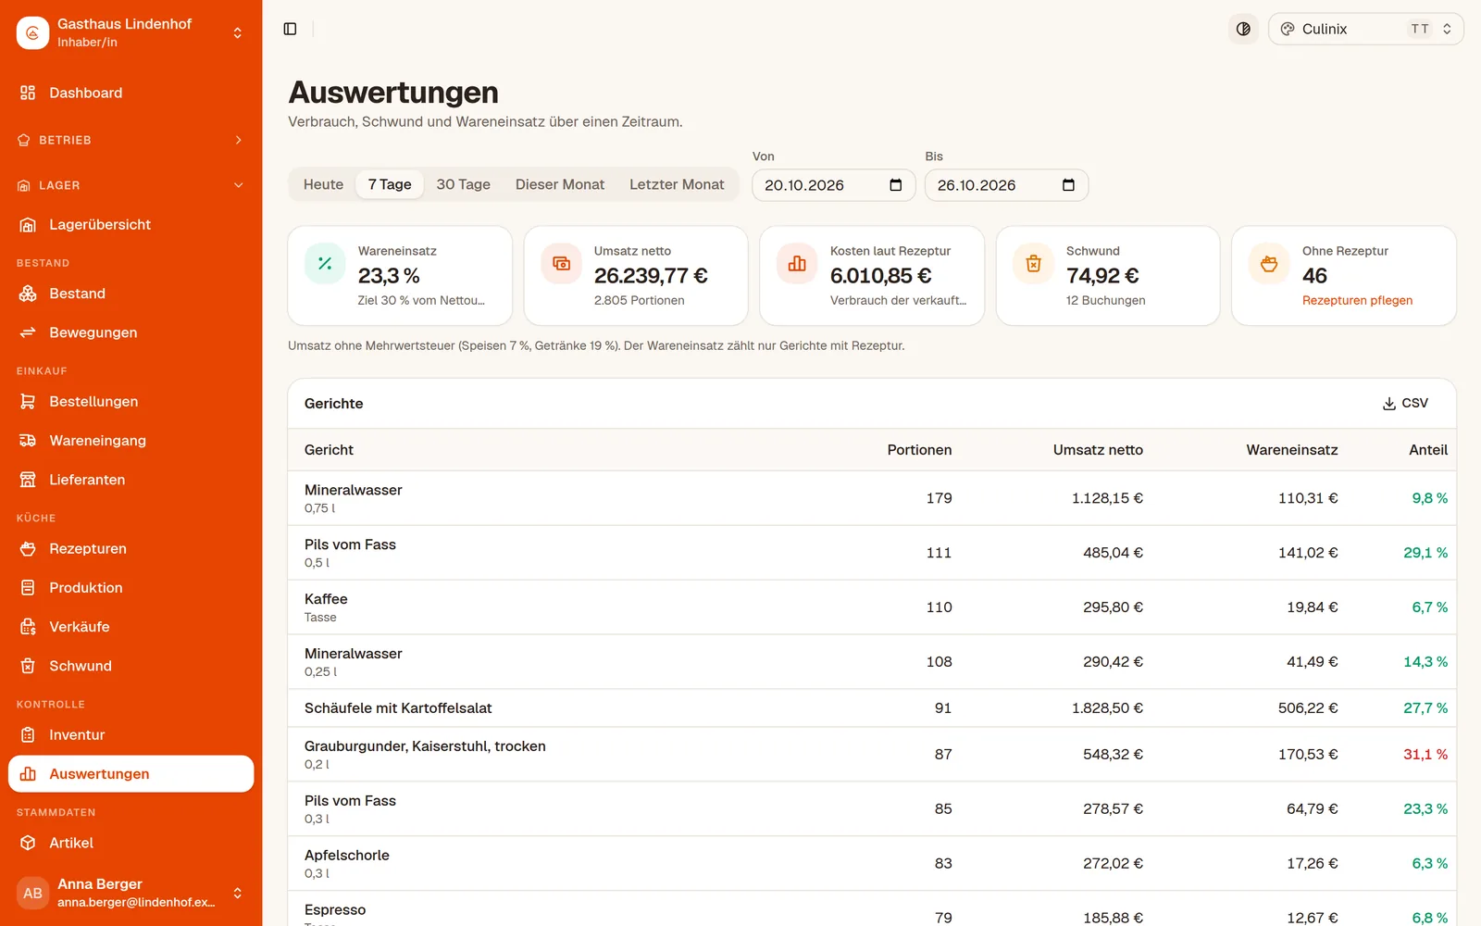Open Anna Berger user menu
Viewport: 1481px width, 926px height.
(x=131, y=893)
